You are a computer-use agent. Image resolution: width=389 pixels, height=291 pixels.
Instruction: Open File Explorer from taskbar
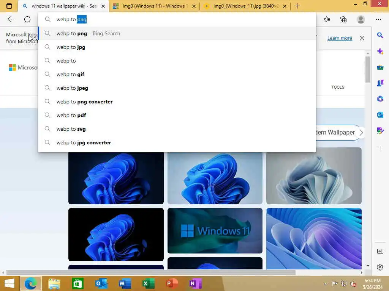pos(54,283)
